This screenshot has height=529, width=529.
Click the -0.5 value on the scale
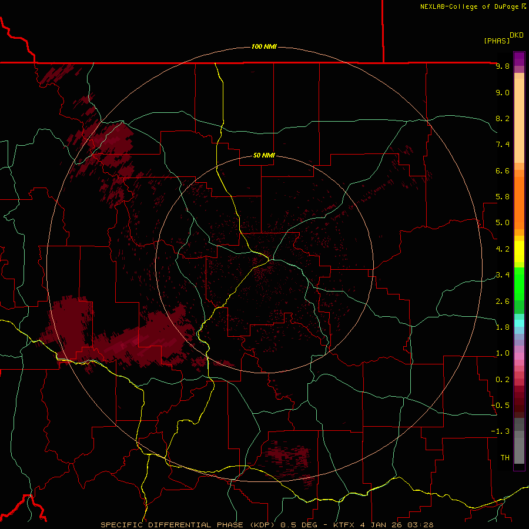[500, 406]
